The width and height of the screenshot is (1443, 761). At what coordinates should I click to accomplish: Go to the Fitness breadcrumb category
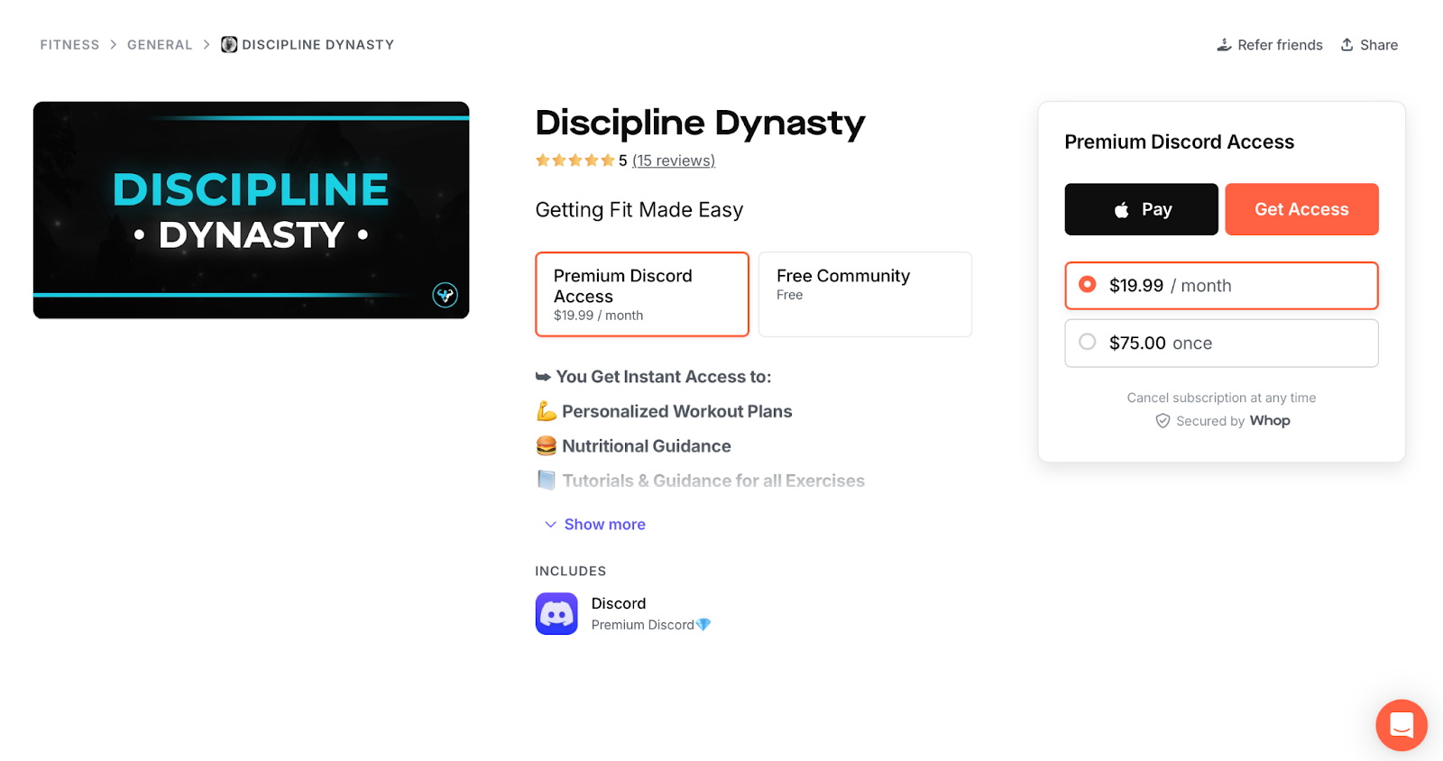point(69,44)
